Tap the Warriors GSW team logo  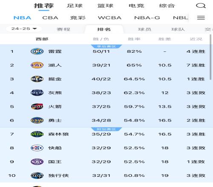(37, 120)
